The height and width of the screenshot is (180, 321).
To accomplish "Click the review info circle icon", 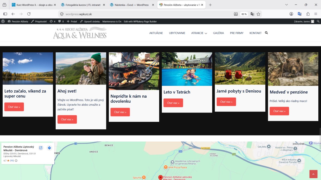I will [16, 161].
